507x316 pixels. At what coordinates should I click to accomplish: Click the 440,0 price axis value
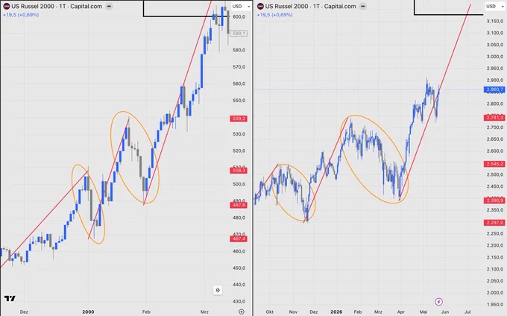pos(239,285)
